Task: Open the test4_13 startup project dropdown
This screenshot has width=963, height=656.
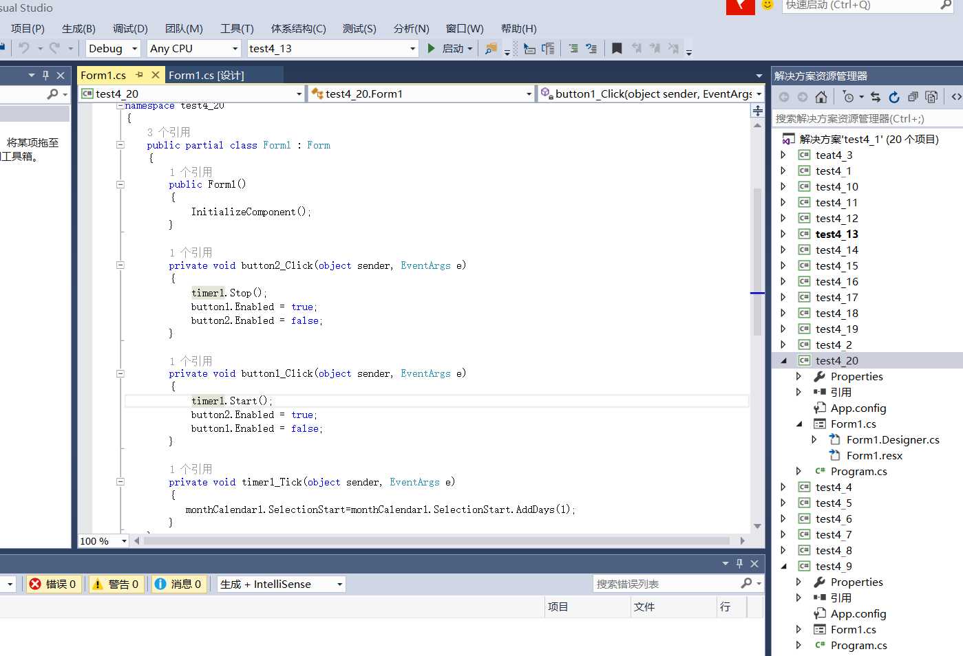Action: (x=332, y=48)
